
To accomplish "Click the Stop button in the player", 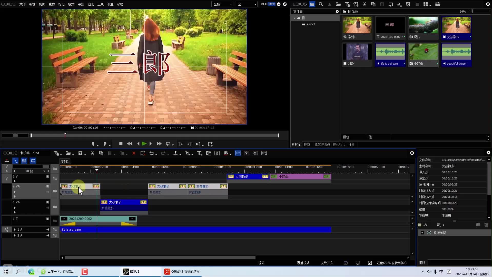I will point(121,144).
